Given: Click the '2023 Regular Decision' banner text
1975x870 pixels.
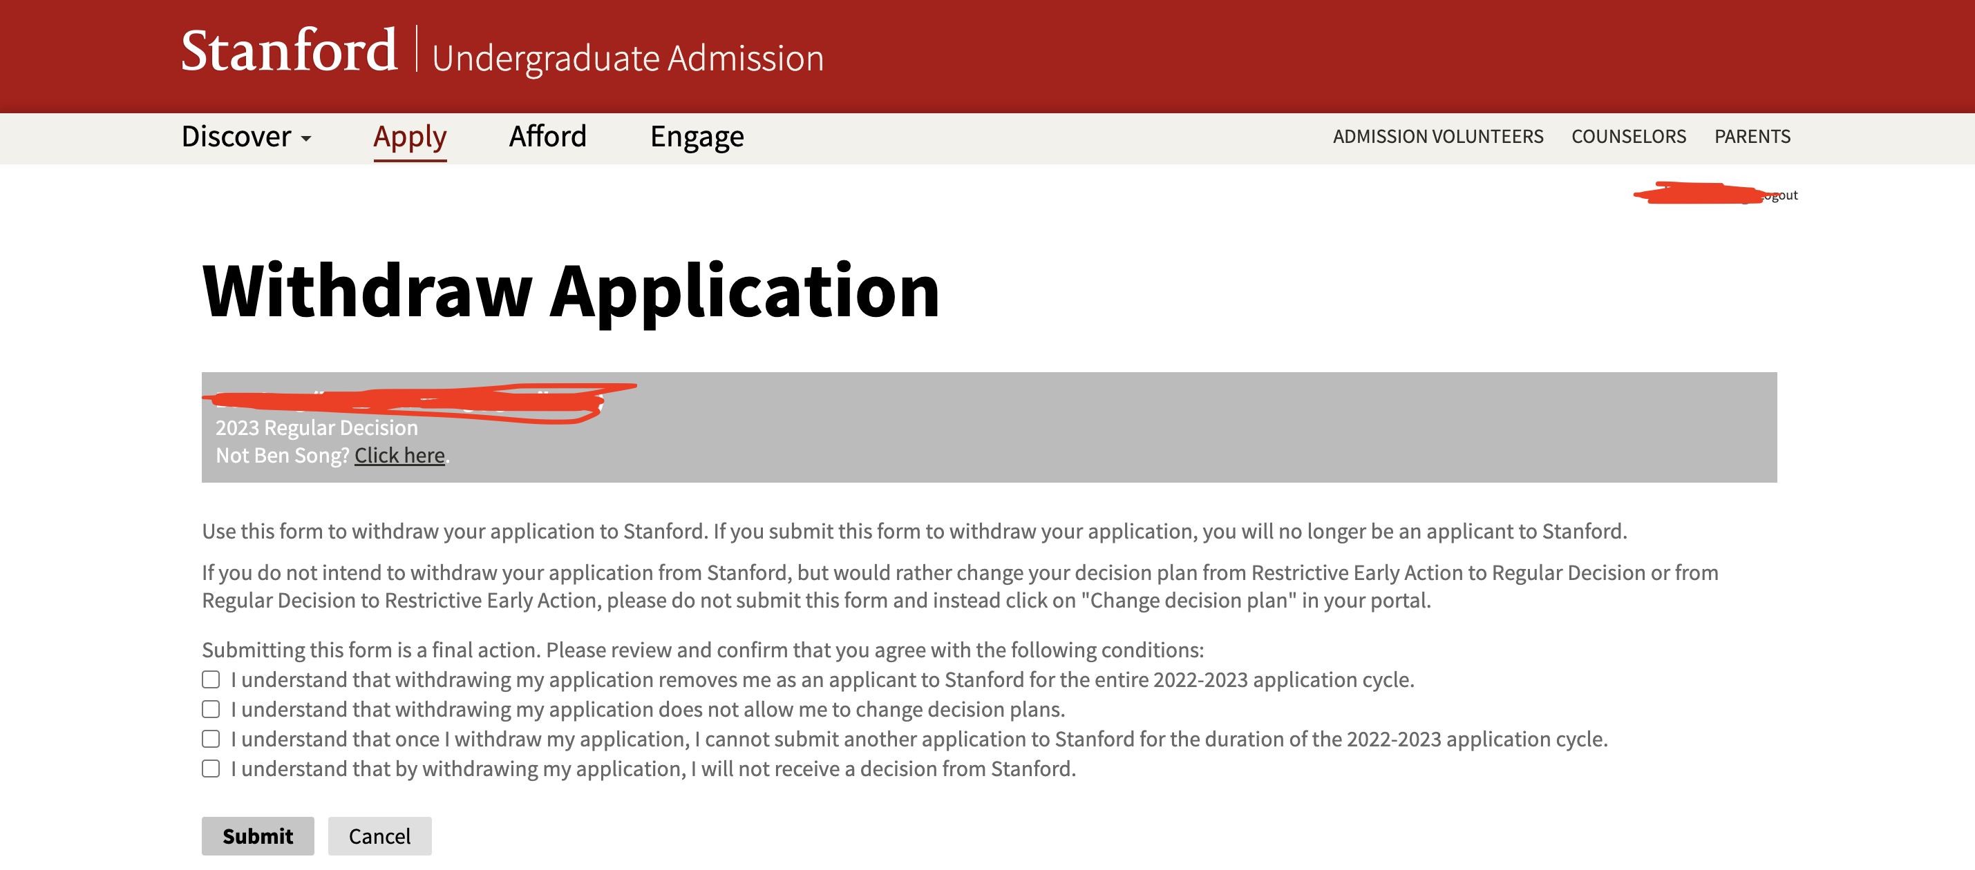Looking at the screenshot, I should 316,427.
